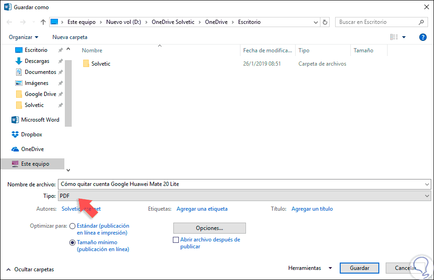This screenshot has width=434, height=280.
Task: Click the Guardar button
Action: click(x=359, y=268)
